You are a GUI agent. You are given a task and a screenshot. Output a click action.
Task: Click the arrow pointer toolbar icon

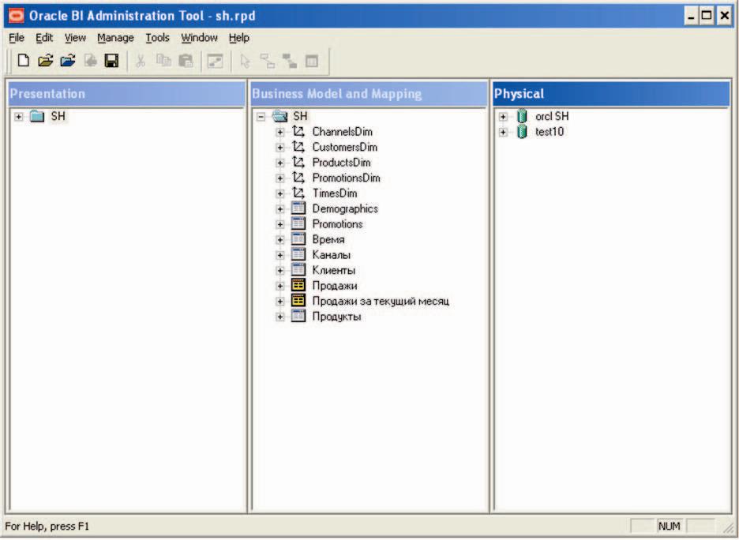click(245, 62)
